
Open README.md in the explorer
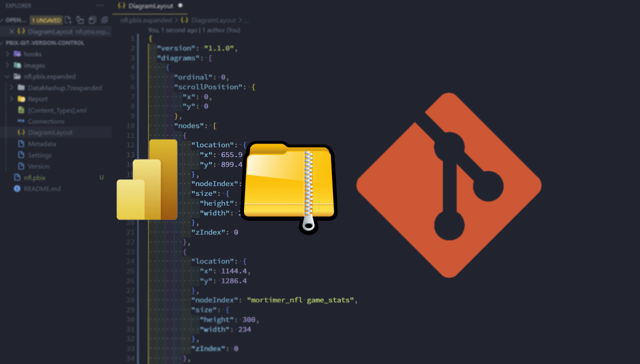point(42,189)
